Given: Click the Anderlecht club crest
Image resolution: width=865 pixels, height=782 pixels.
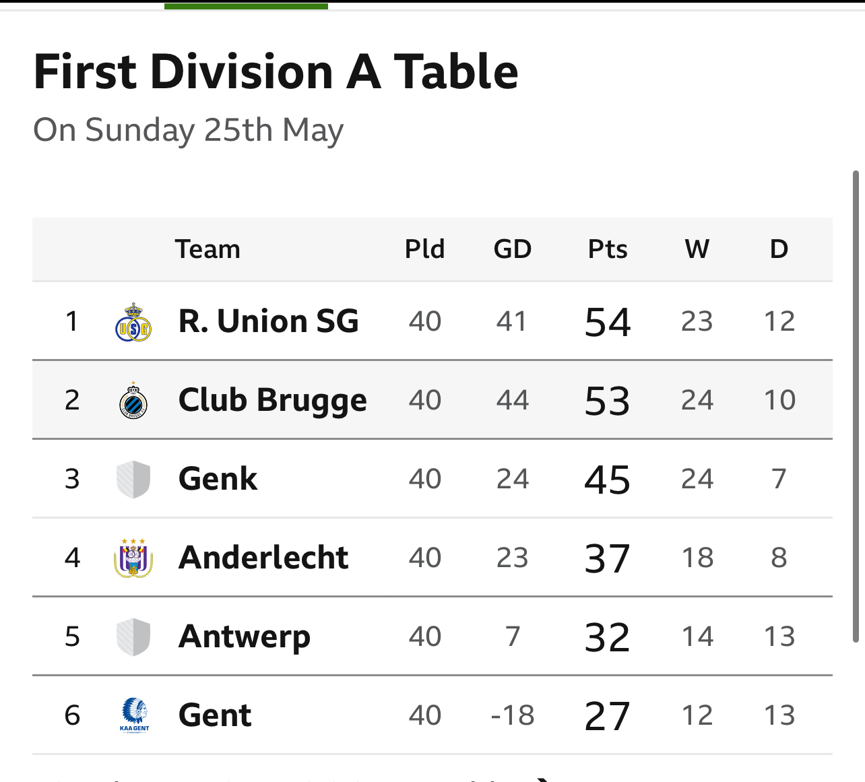Looking at the screenshot, I should (x=133, y=558).
